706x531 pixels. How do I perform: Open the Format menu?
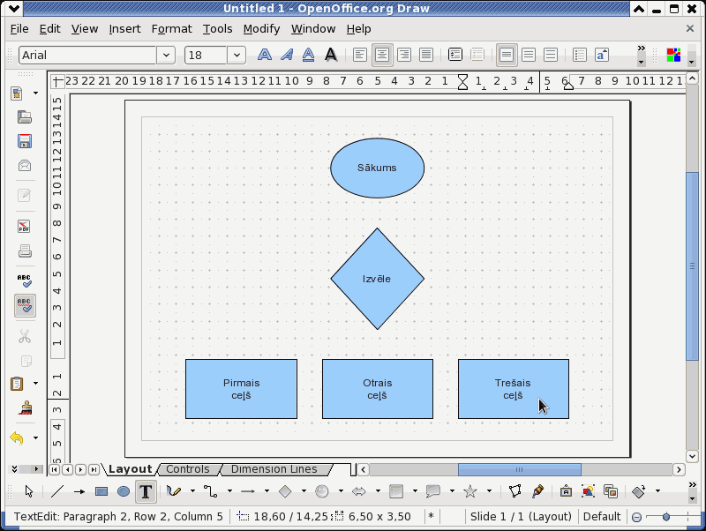click(x=171, y=29)
